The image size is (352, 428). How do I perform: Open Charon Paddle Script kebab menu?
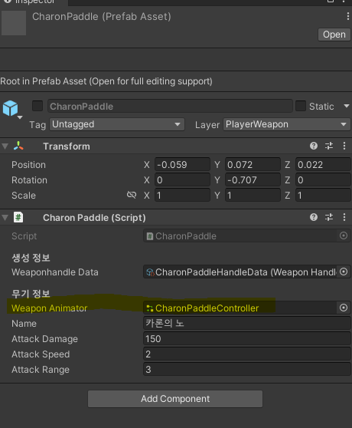pos(344,217)
